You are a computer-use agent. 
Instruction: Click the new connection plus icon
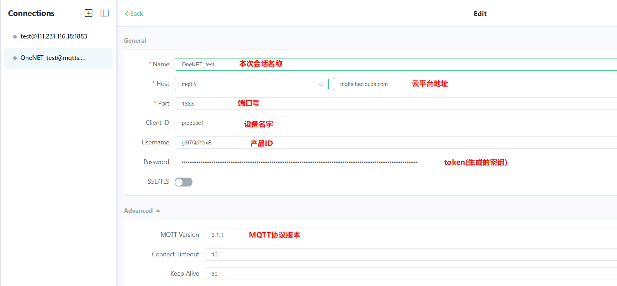pyautogui.click(x=88, y=13)
